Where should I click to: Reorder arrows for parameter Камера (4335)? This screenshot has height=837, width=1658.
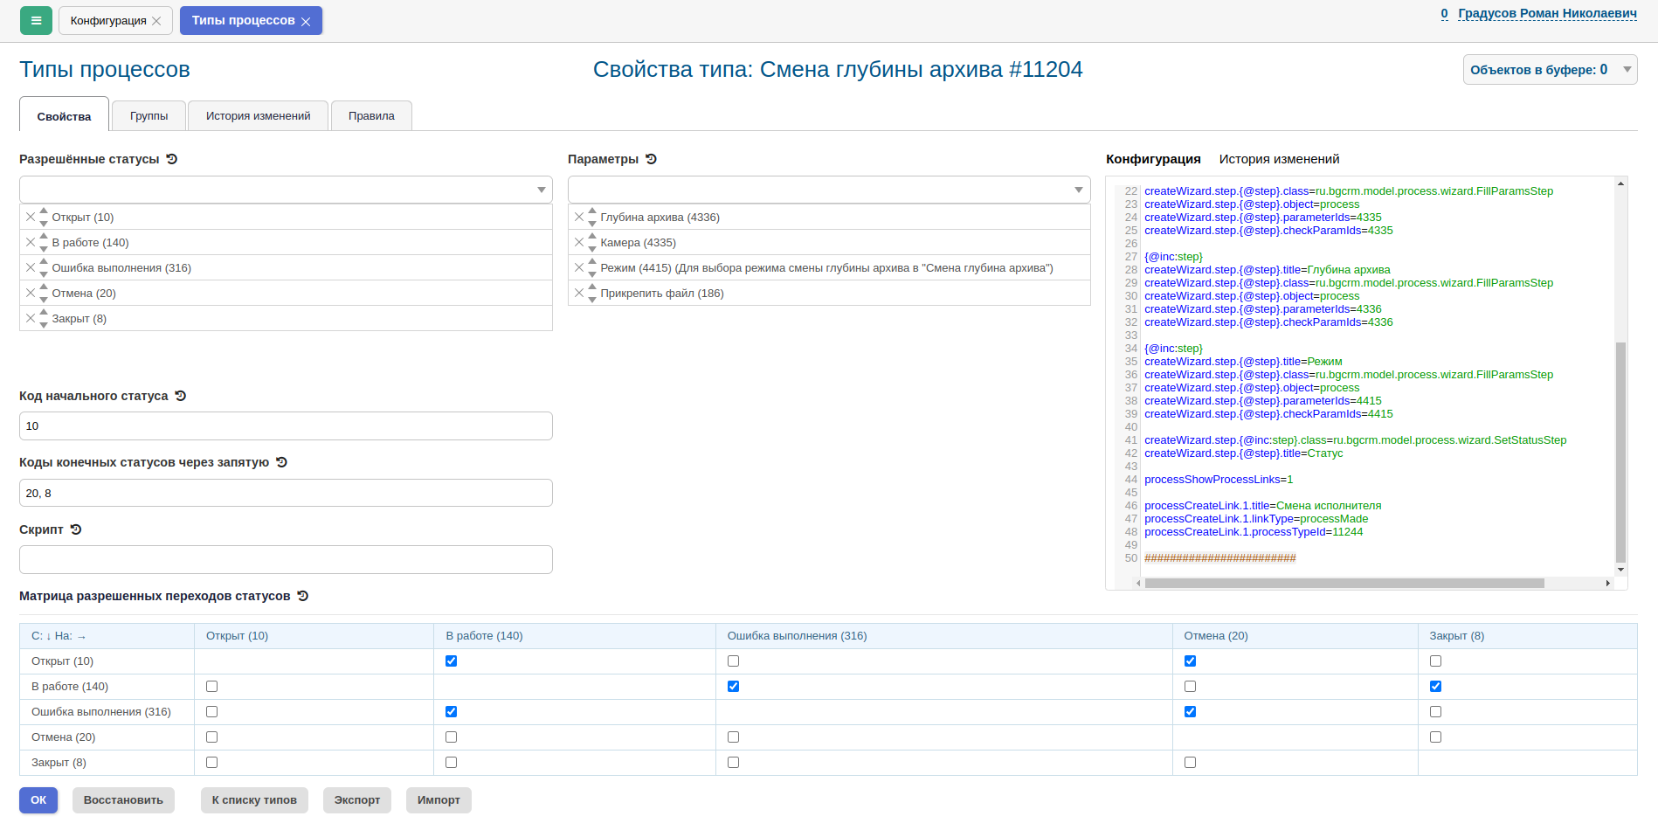tap(592, 242)
